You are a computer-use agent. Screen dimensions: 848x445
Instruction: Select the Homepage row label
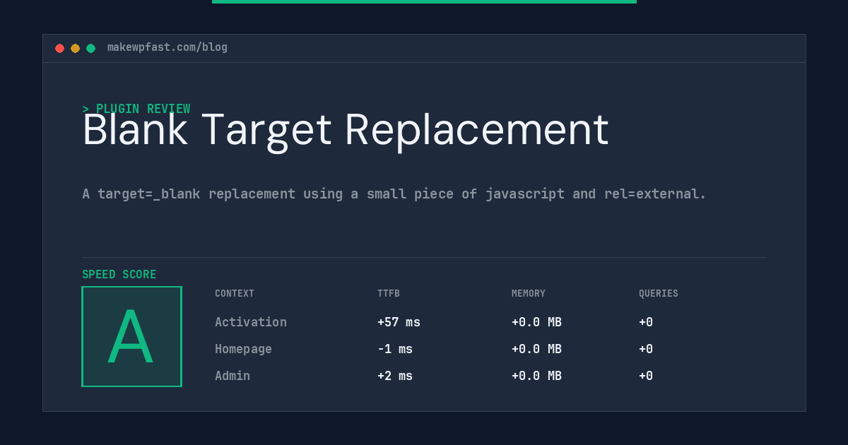coord(243,349)
